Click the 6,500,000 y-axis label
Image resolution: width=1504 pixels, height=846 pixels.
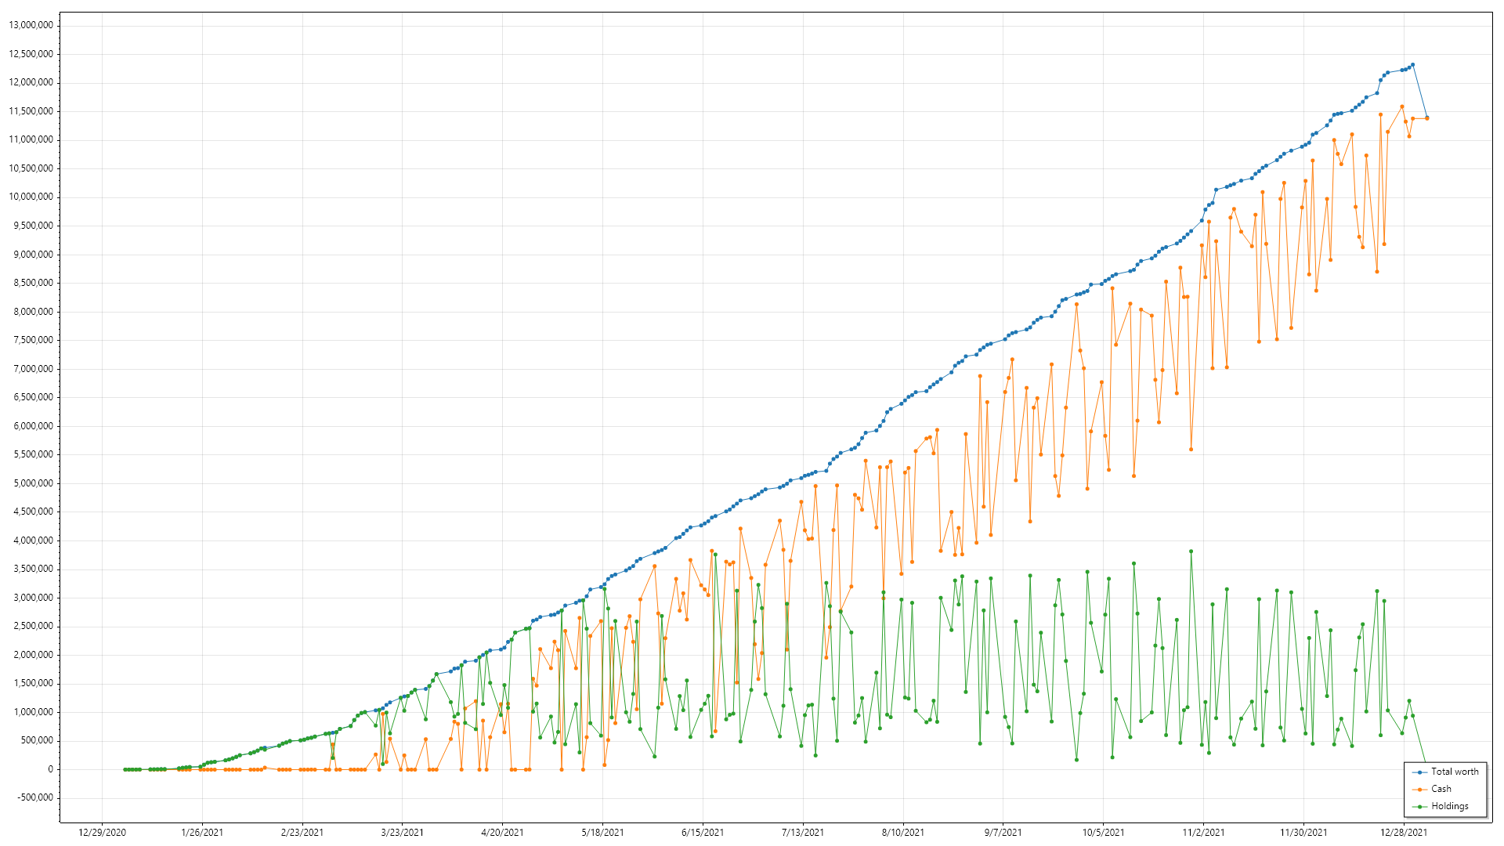(34, 397)
